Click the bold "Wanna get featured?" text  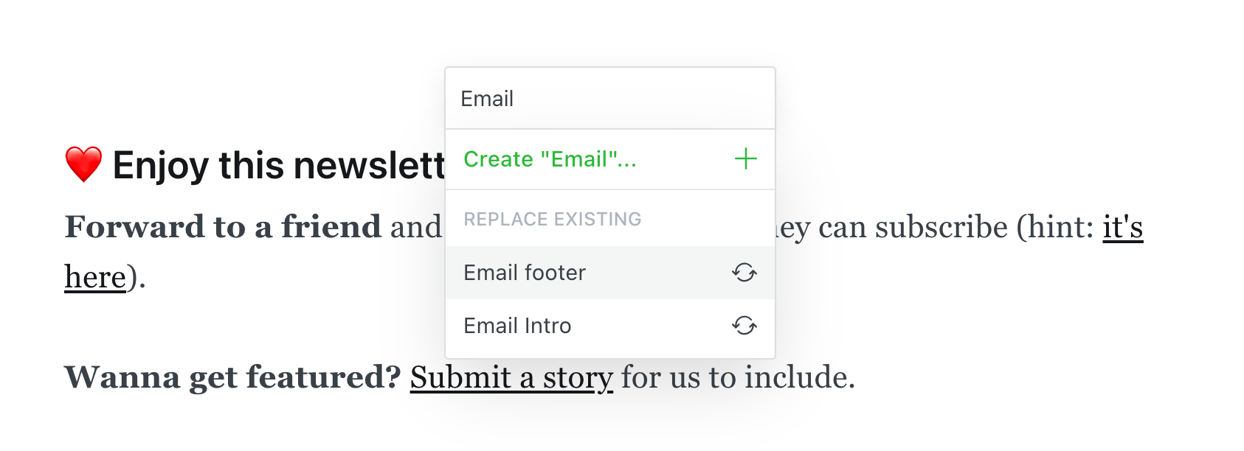coord(232,377)
